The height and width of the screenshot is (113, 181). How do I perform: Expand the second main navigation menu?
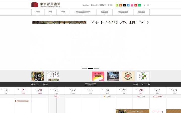click(x=51, y=12)
